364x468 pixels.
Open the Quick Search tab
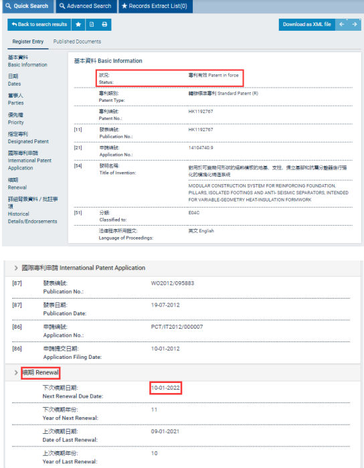coord(27,6)
